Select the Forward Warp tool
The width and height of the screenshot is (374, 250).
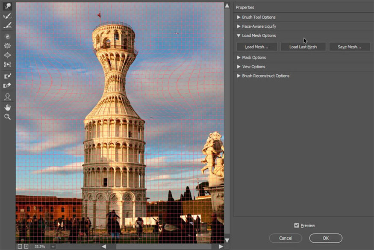pos(7,6)
